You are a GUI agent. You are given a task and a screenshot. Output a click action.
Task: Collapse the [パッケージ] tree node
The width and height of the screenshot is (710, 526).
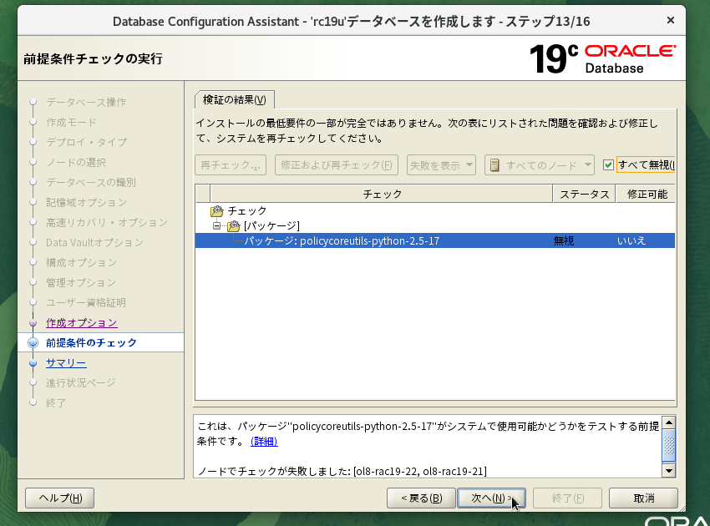click(217, 225)
